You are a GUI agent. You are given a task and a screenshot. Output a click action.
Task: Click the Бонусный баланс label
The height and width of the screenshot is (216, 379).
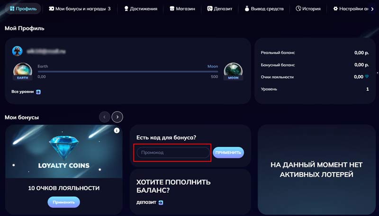278,65
